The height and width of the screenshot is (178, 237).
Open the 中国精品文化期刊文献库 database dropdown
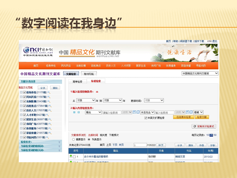pos(199,73)
